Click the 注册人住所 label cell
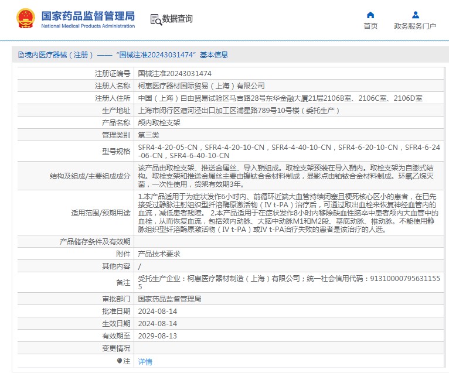This screenshot has height=373, width=449. (113, 98)
